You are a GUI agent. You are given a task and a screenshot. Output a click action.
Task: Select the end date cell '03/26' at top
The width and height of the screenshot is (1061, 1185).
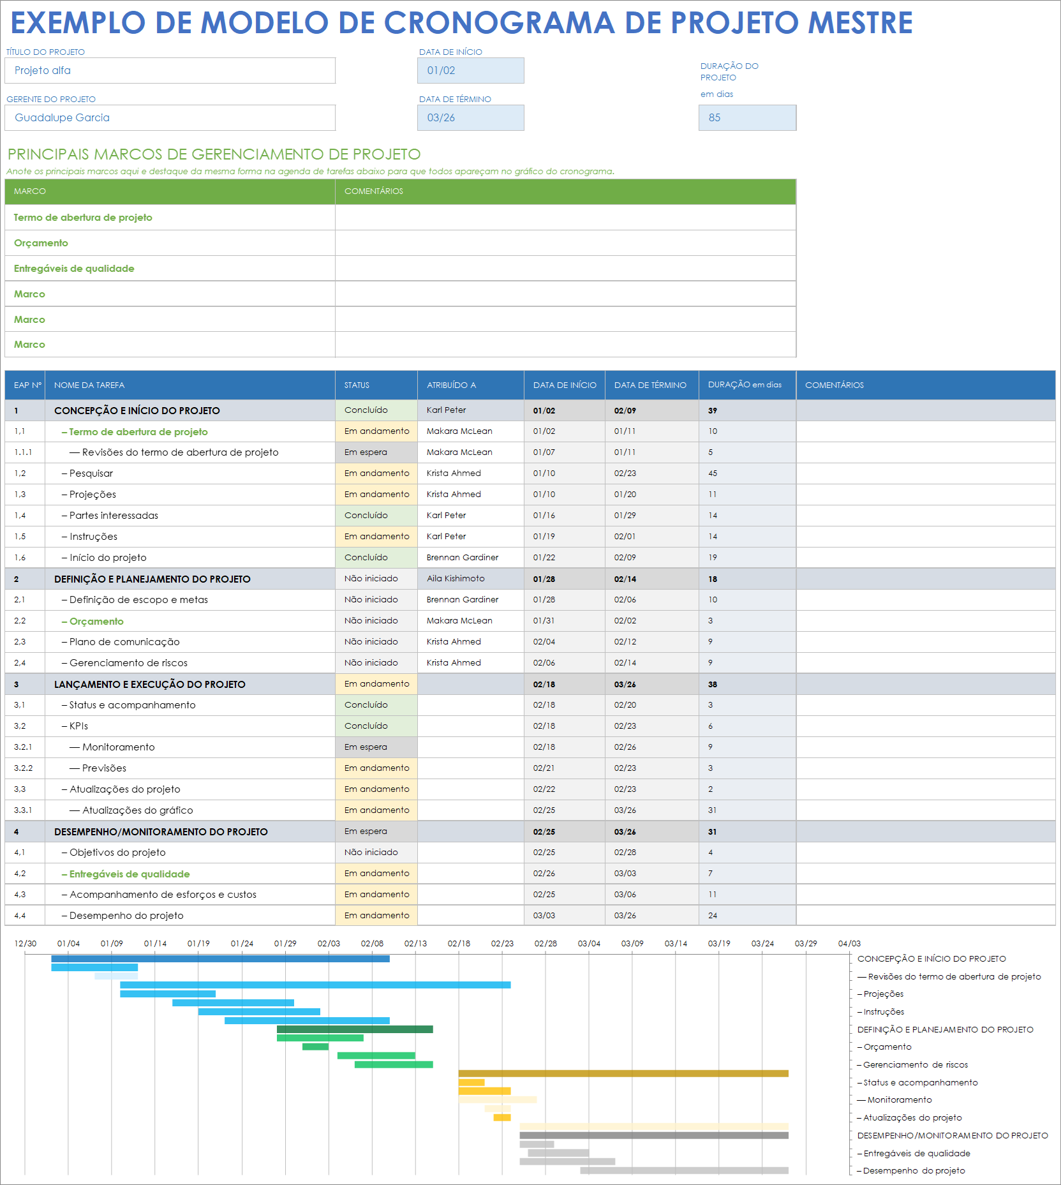[471, 118]
